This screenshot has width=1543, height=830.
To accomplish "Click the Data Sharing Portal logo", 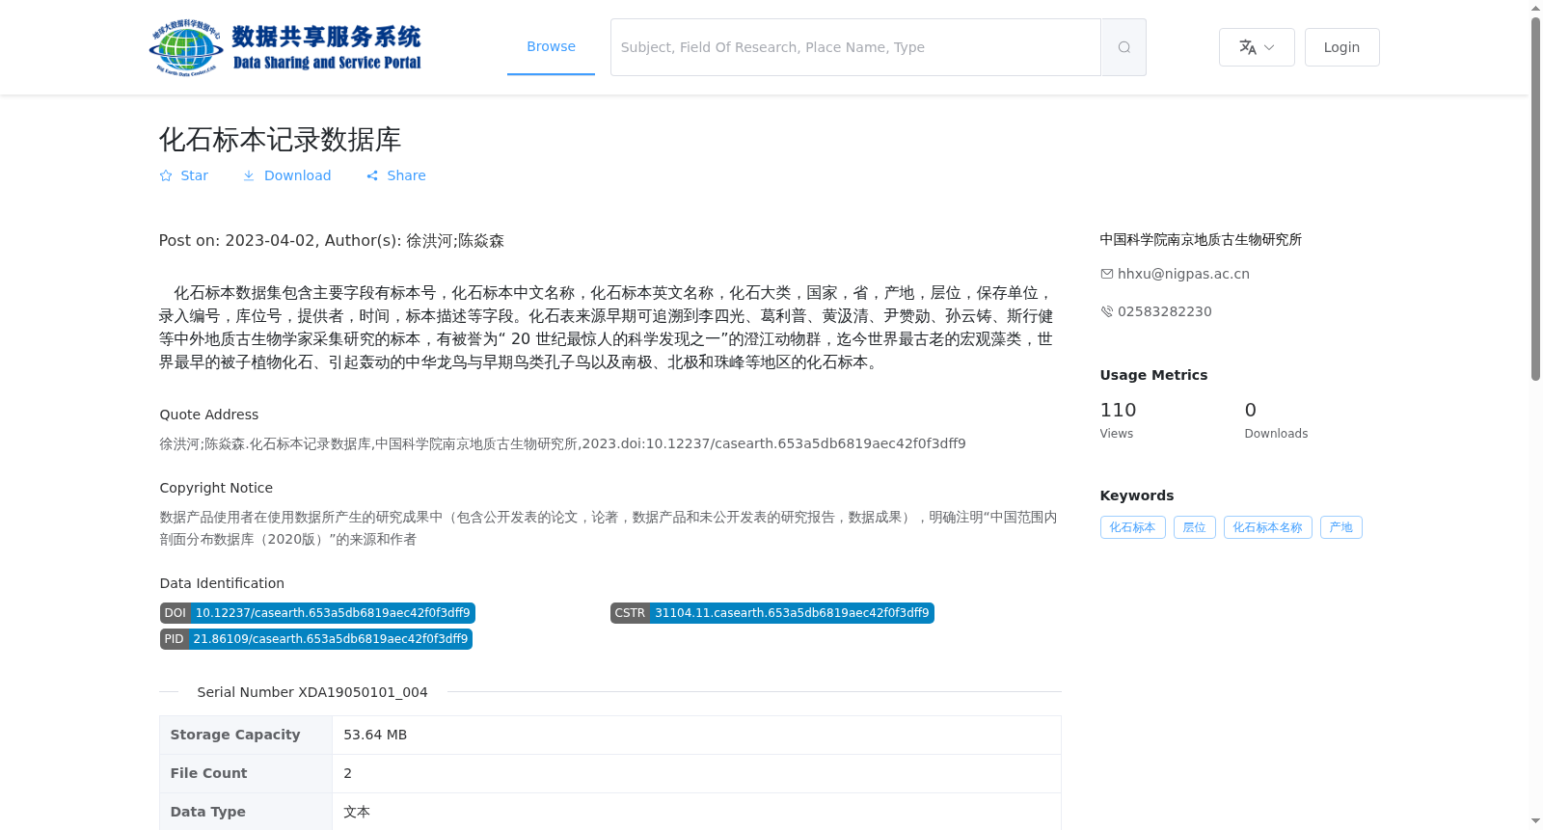I will [285, 47].
